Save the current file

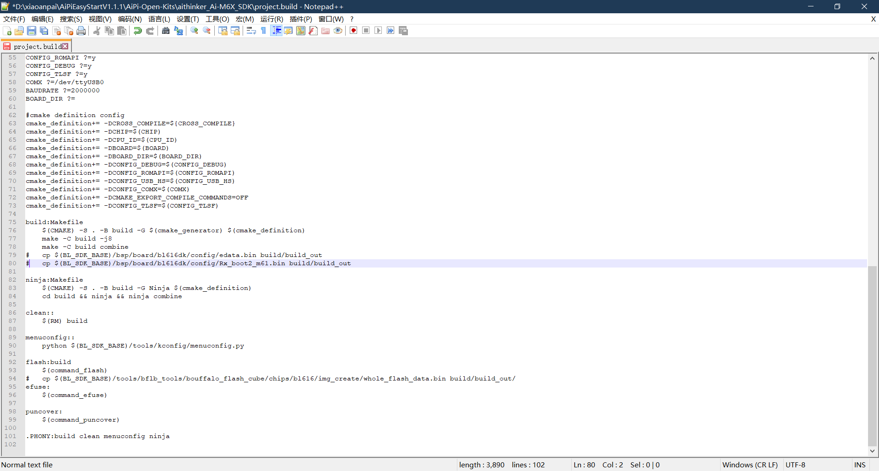coord(32,31)
